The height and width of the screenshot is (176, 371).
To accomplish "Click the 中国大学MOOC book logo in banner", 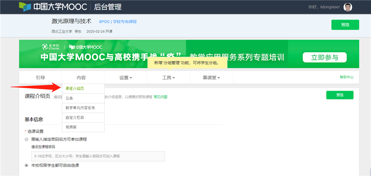I will [85, 47].
